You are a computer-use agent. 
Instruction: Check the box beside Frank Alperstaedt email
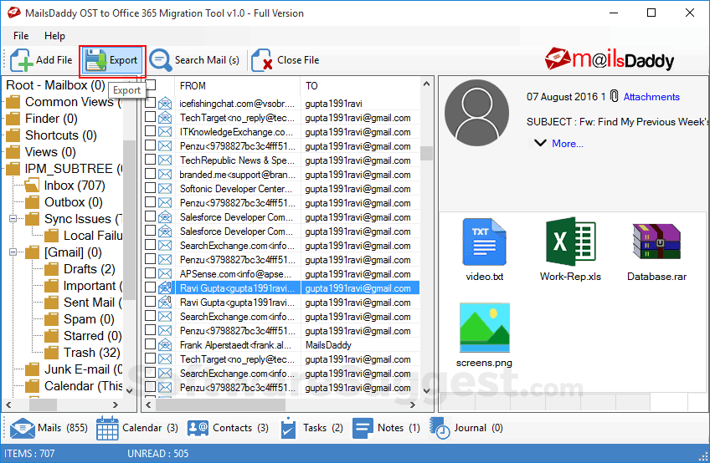pyautogui.click(x=151, y=344)
